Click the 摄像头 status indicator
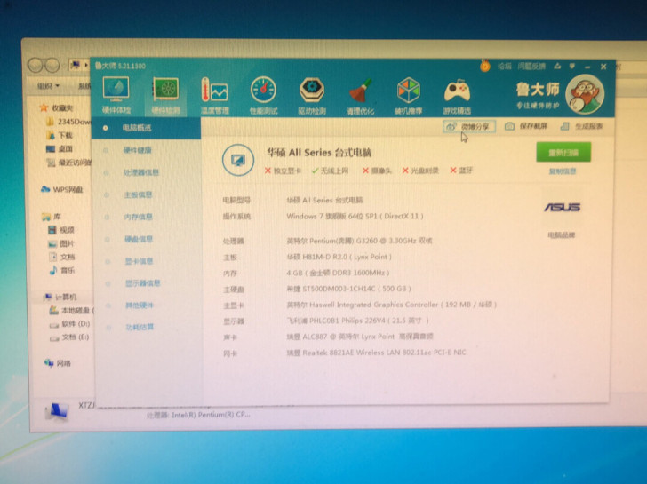647x484 pixels. (x=377, y=171)
